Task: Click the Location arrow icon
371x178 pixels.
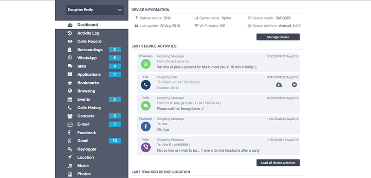Action: [70, 157]
